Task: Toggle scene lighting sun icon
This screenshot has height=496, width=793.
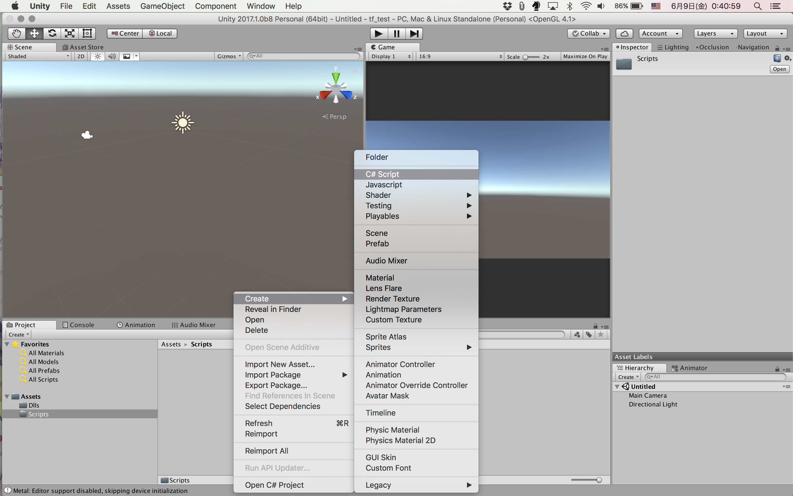Action: coord(98,56)
